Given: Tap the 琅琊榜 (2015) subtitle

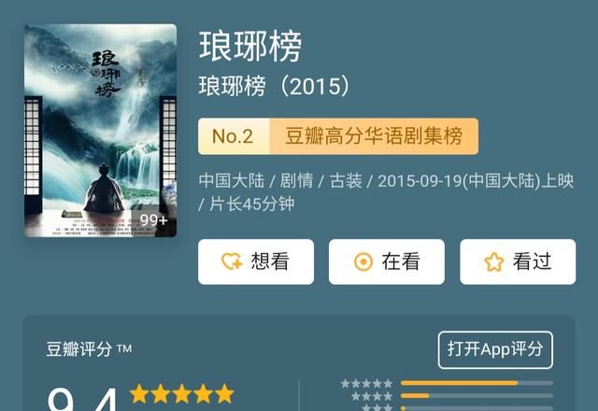Looking at the screenshot, I should coord(274,86).
